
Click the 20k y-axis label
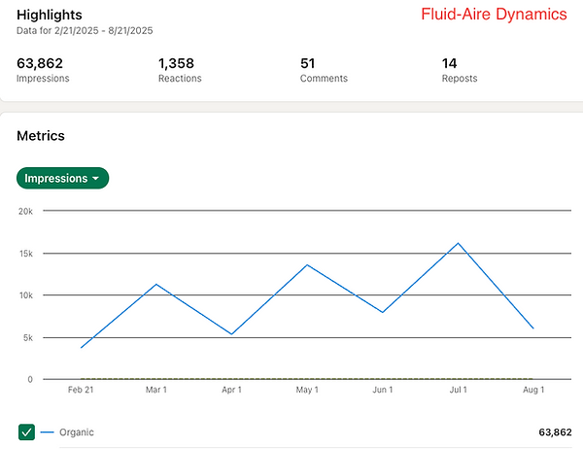click(24, 210)
